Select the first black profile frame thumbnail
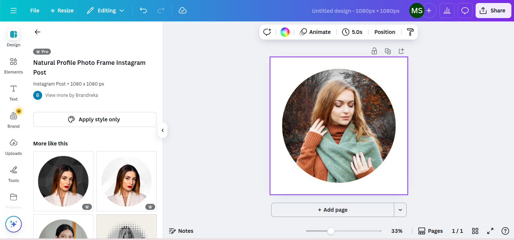The height and width of the screenshot is (240, 514). click(x=63, y=181)
